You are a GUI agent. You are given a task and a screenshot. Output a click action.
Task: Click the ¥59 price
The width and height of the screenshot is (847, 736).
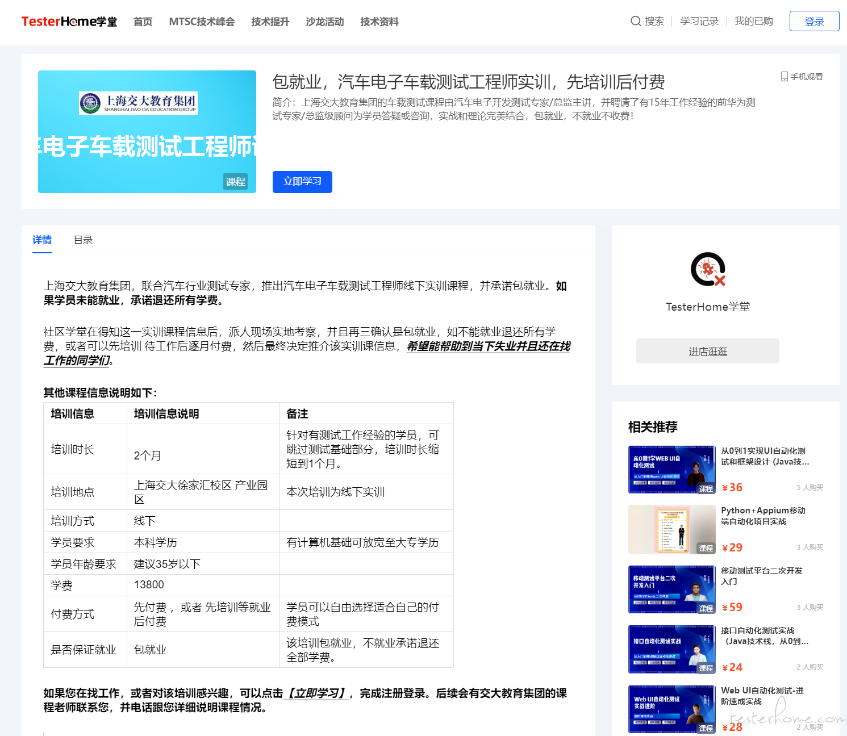[732, 607]
